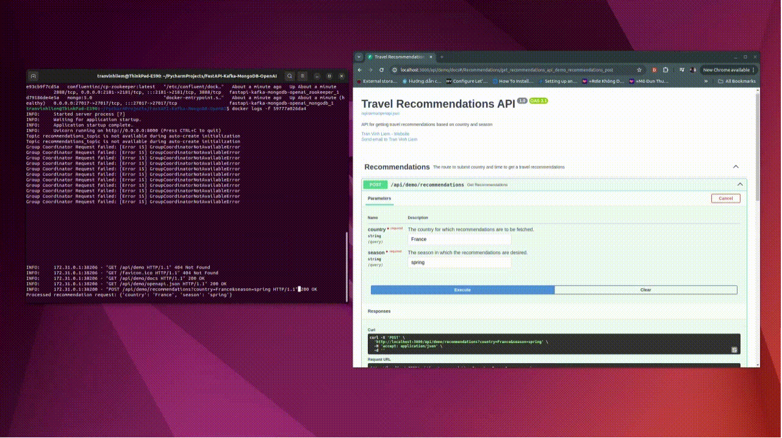Open a new terminal tab icon
The height and width of the screenshot is (438, 782).
pyautogui.click(x=34, y=76)
